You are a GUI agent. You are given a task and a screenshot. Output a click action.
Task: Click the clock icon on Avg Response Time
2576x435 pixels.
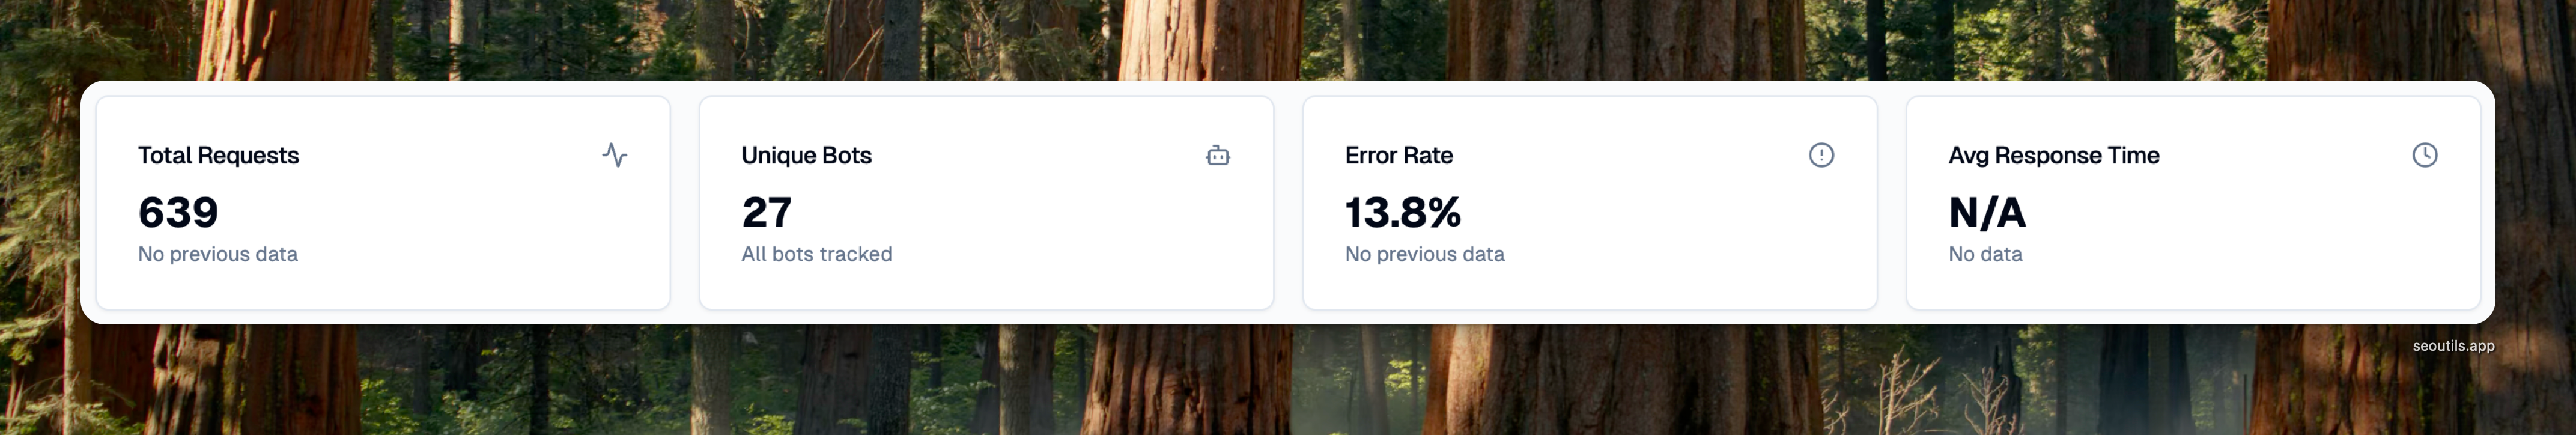click(2424, 155)
